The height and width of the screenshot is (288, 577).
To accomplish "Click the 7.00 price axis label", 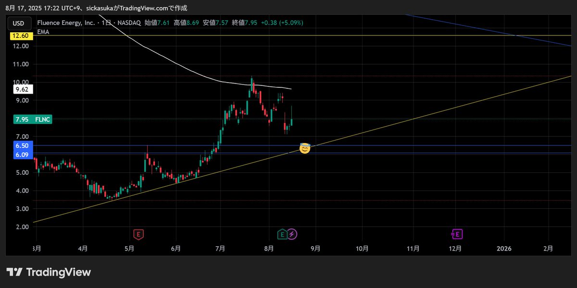I will (22, 137).
